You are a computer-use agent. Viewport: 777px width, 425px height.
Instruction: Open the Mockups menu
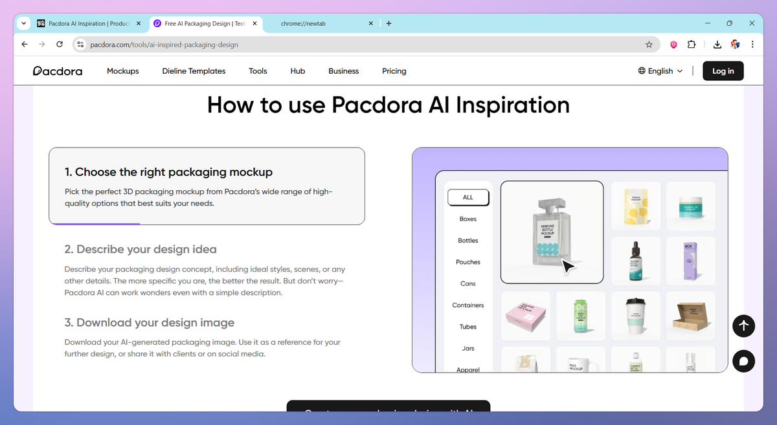123,71
